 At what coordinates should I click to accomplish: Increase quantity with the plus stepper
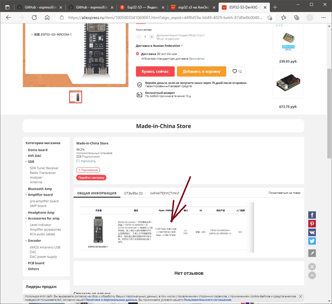pyautogui.click(x=151, y=37)
